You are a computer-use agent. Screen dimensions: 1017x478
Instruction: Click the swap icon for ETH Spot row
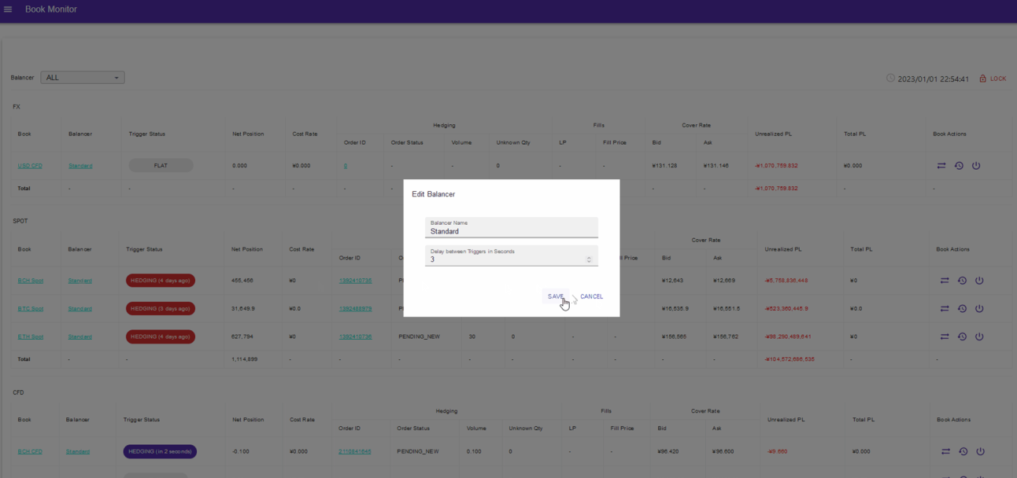click(x=945, y=336)
